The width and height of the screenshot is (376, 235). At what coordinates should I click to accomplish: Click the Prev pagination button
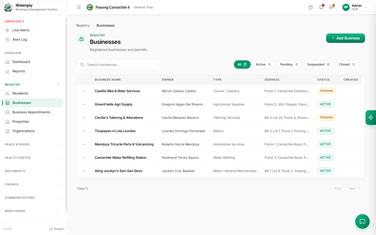tap(336, 189)
